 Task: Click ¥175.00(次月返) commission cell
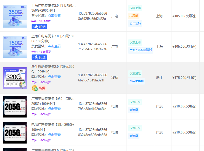pos(184,78)
